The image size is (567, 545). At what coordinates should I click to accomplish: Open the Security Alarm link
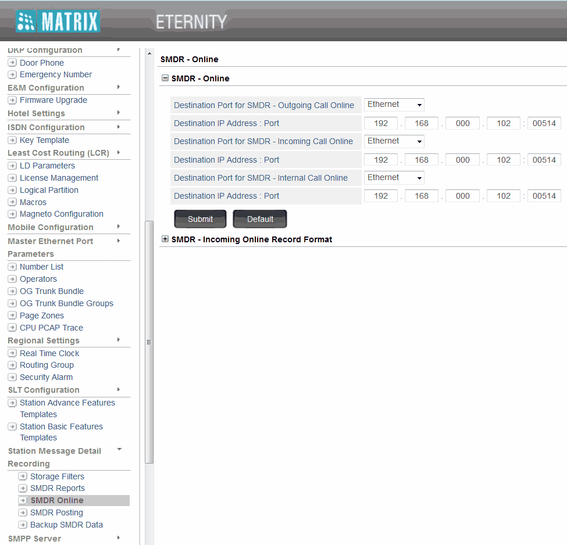(47, 377)
